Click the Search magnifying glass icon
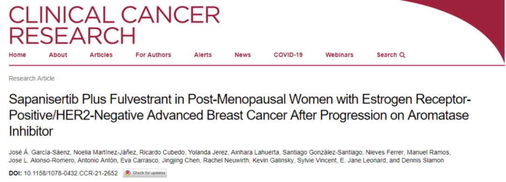Viewport: 506px width, 182px height. coord(402,55)
